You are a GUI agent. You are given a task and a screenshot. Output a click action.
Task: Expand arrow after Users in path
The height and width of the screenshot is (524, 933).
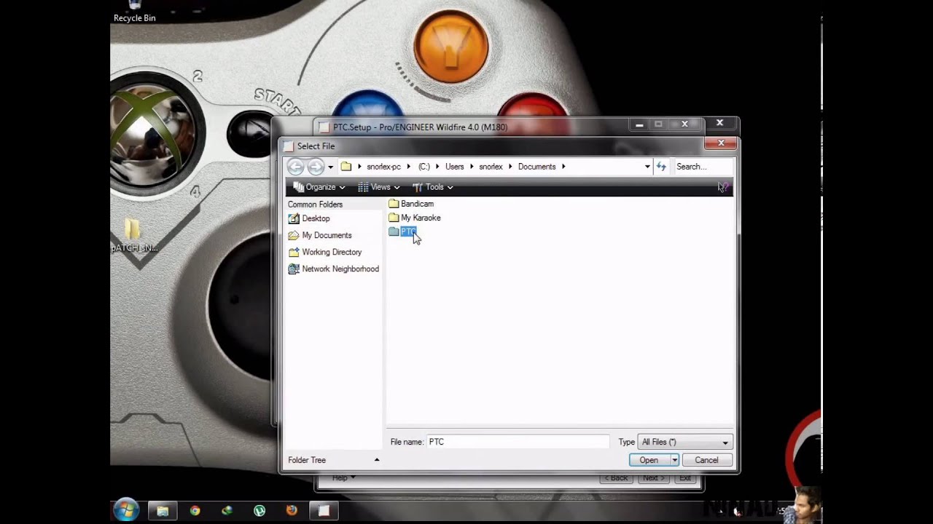click(x=471, y=167)
